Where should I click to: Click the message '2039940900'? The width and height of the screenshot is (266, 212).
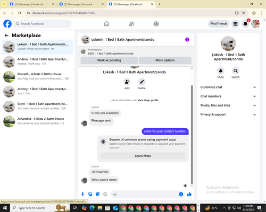(100, 172)
